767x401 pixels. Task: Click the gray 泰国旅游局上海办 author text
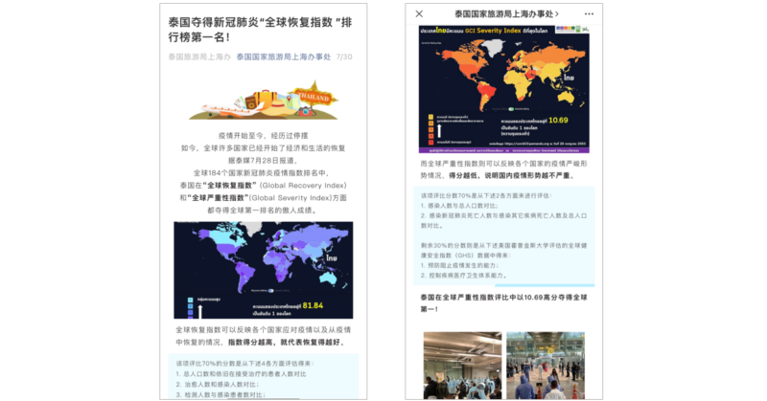199,56
